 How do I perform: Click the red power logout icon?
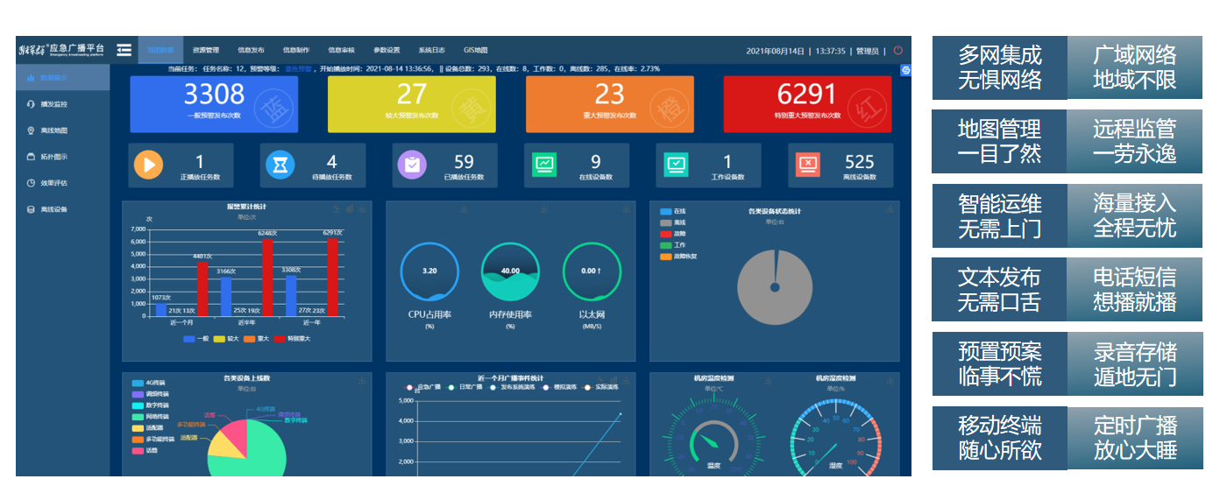coord(897,50)
